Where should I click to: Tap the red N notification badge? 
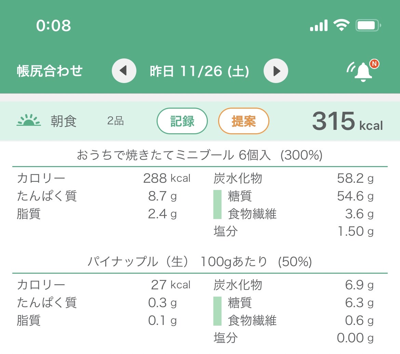(x=374, y=64)
